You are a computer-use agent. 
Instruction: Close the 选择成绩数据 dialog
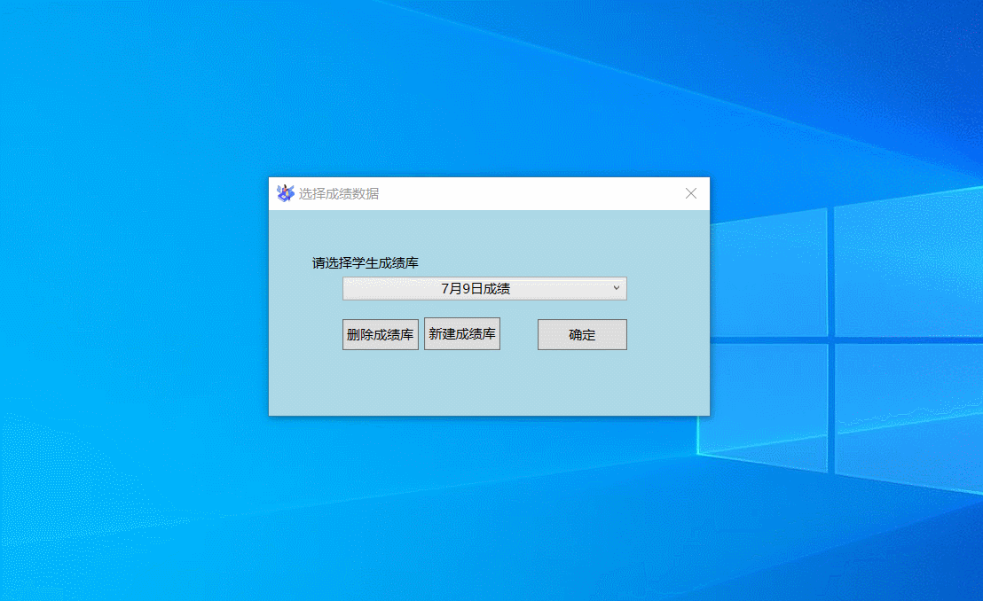pyautogui.click(x=691, y=193)
